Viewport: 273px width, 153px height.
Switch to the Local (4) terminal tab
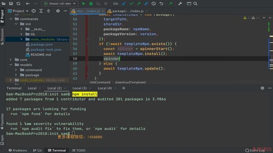105,88
